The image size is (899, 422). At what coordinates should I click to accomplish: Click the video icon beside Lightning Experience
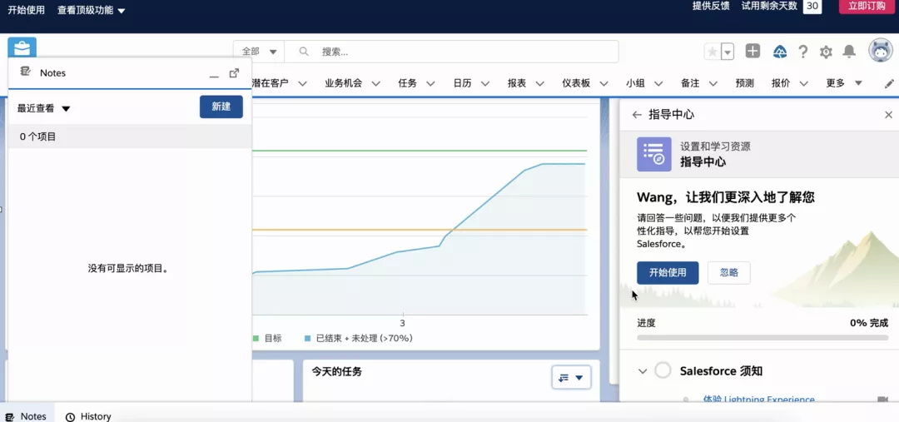[883, 399]
